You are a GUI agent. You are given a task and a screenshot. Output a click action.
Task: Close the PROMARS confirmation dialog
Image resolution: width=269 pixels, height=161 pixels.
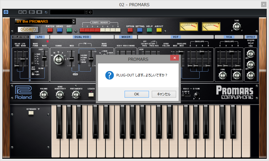[x=174, y=58]
